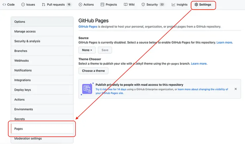This screenshot has width=245, height=144.
Task: Click the GitHub Pages heading
Action: pos(93,21)
